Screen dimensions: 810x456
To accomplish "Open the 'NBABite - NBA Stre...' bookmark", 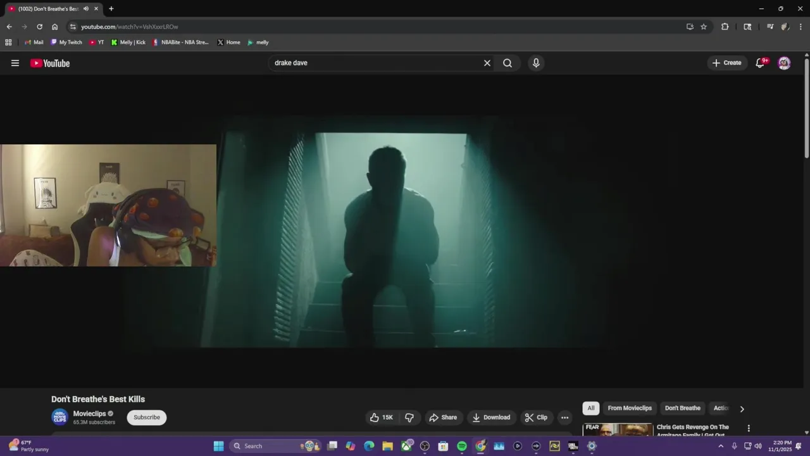I will point(180,42).
